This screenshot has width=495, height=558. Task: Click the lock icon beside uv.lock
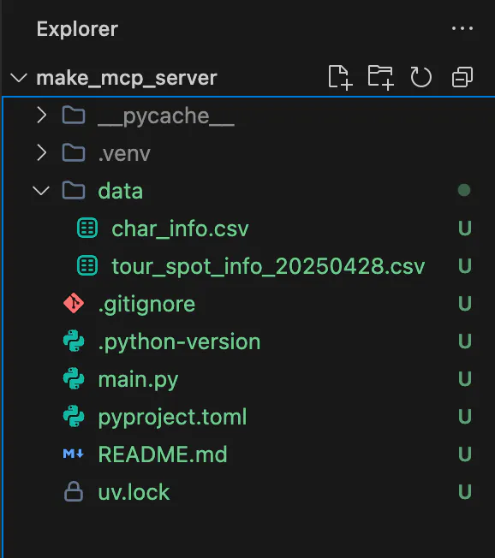tap(74, 491)
